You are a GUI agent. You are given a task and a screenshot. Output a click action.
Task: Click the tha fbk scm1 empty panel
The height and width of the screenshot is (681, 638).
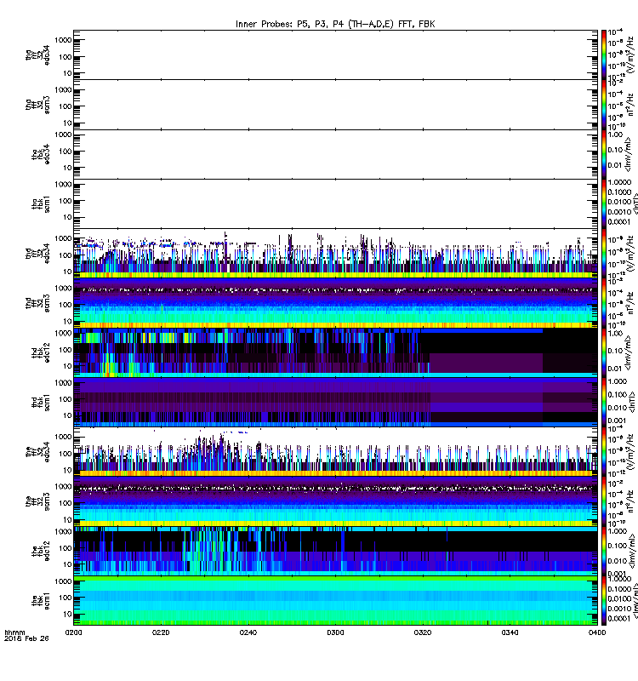click(x=335, y=203)
